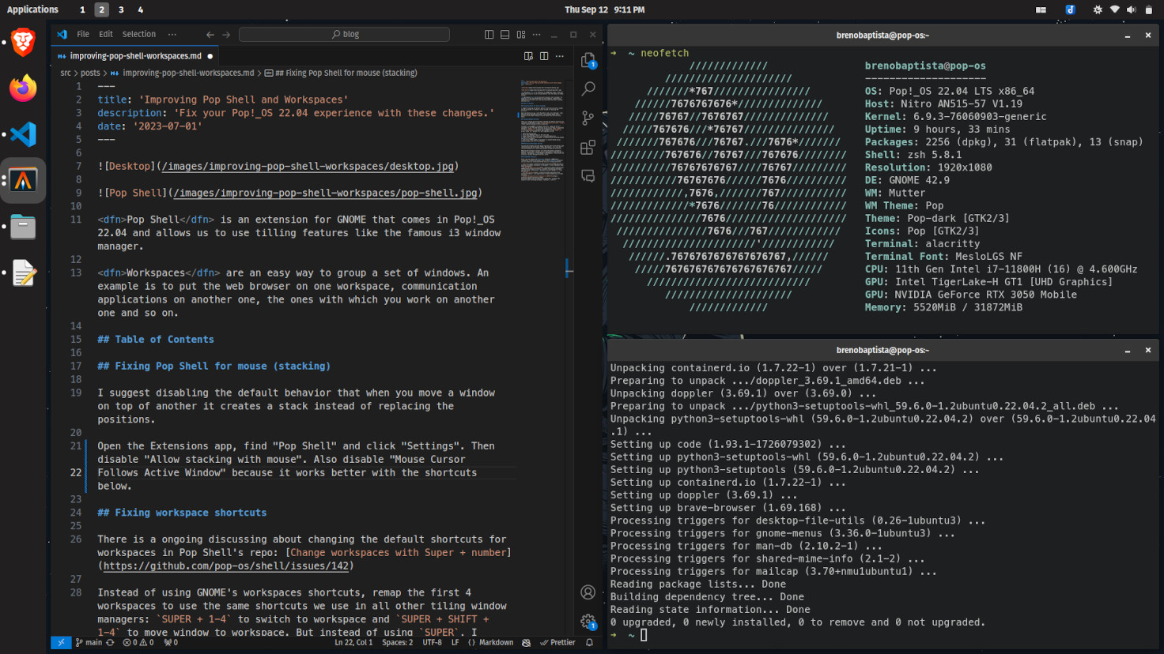The width and height of the screenshot is (1164, 654).
Task: Open the tiling layout indicator in top bar
Action: [1041, 9]
